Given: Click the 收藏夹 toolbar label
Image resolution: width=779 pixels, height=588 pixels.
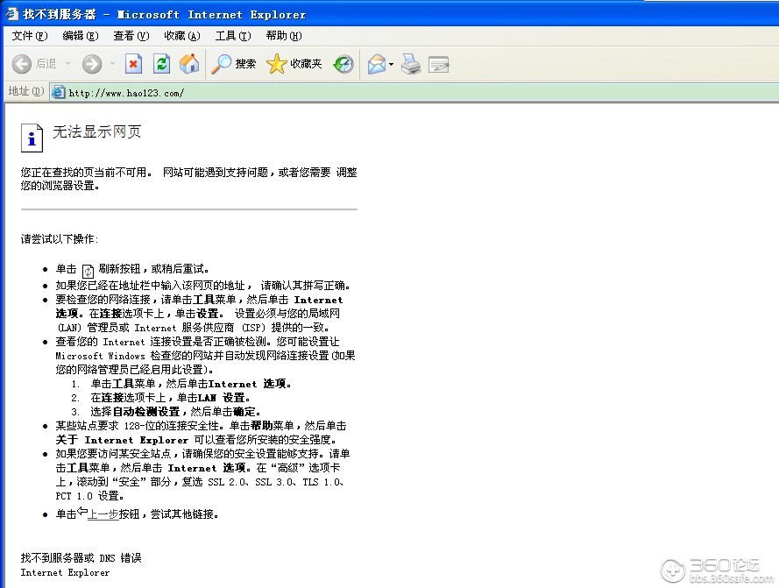Looking at the screenshot, I should point(306,64).
